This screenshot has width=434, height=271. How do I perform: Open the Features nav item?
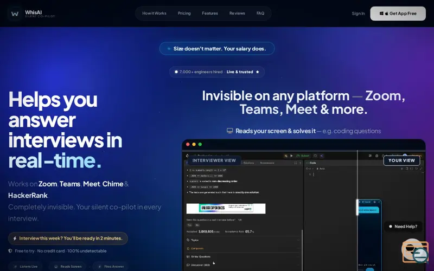(210, 13)
